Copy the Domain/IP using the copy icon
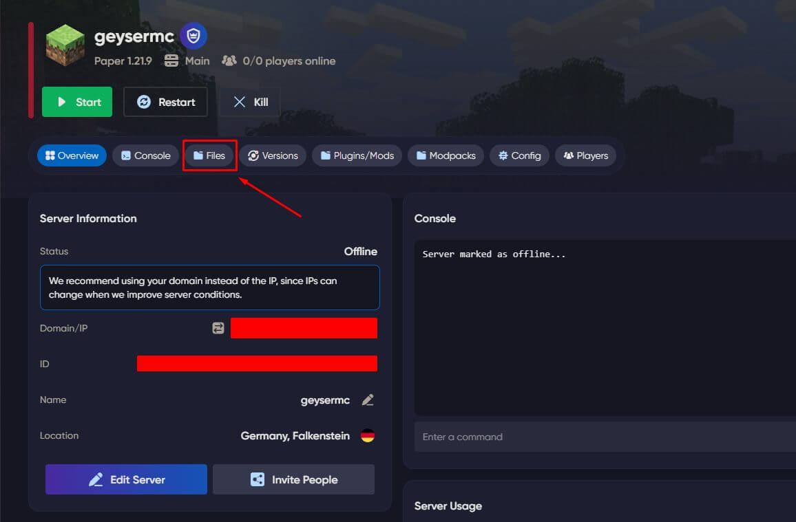 (218, 328)
